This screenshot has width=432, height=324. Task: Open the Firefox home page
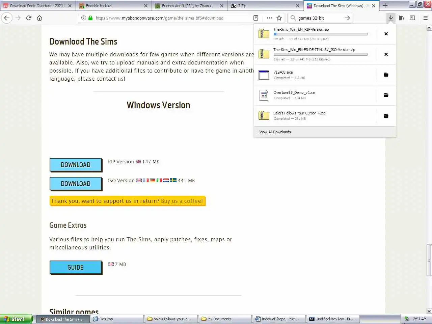tap(39, 18)
